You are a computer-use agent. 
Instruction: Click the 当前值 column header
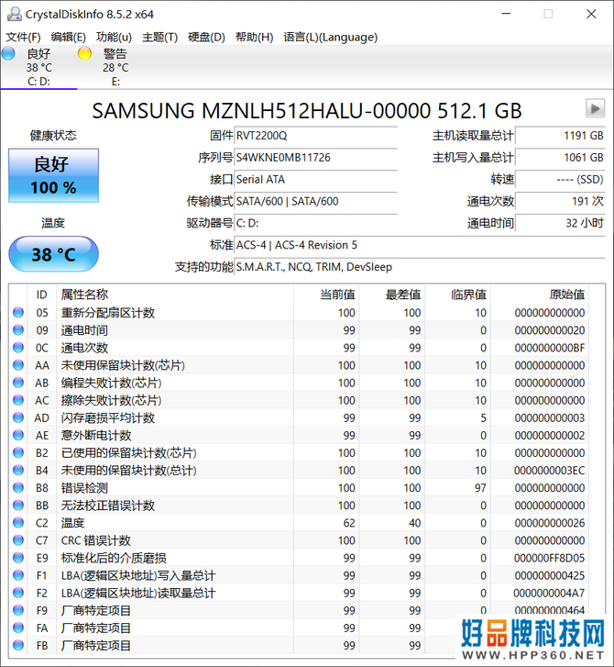[x=326, y=295]
